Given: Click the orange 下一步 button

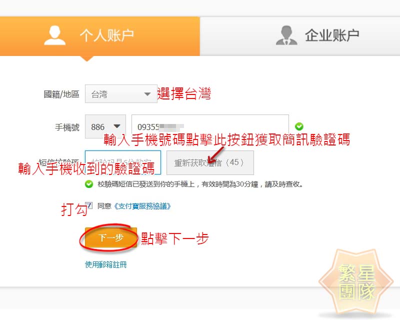Looking at the screenshot, I should [x=111, y=237].
